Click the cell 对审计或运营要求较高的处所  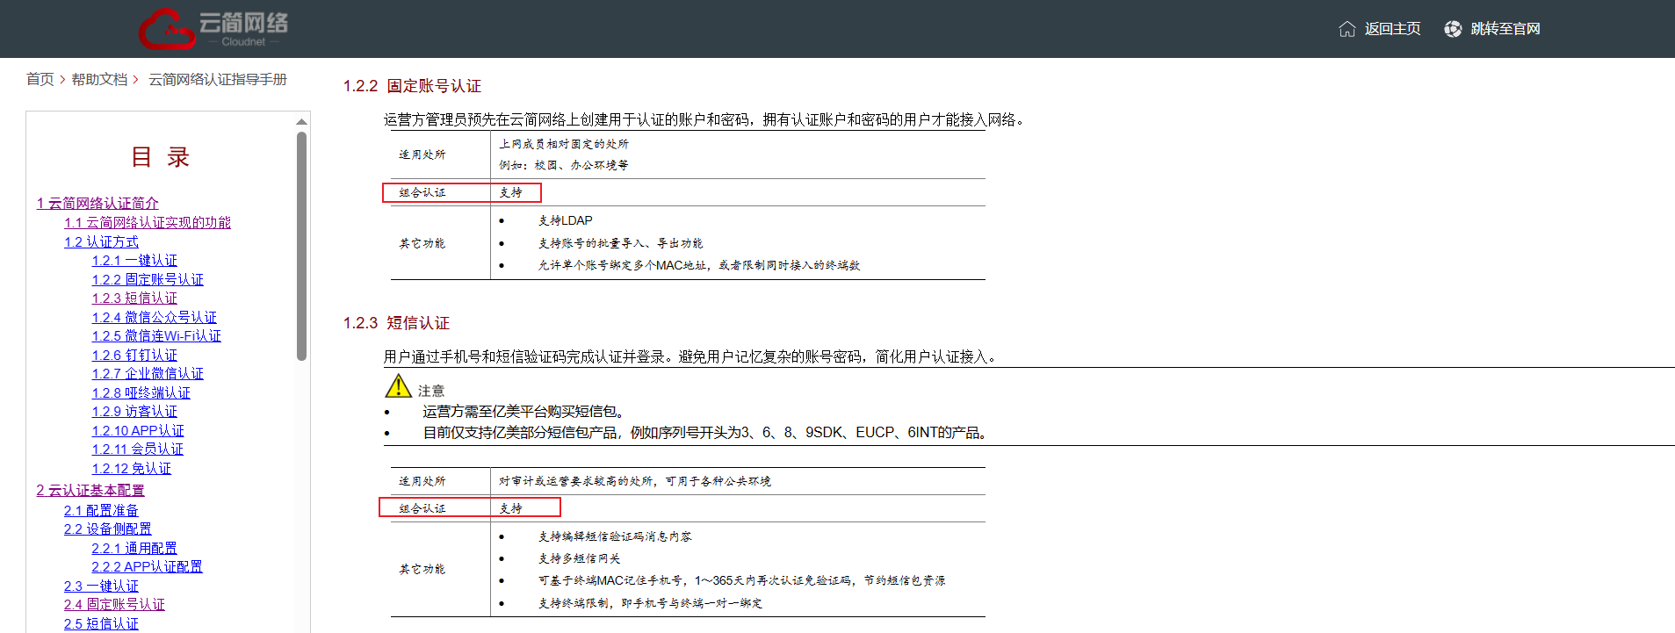pos(635,481)
